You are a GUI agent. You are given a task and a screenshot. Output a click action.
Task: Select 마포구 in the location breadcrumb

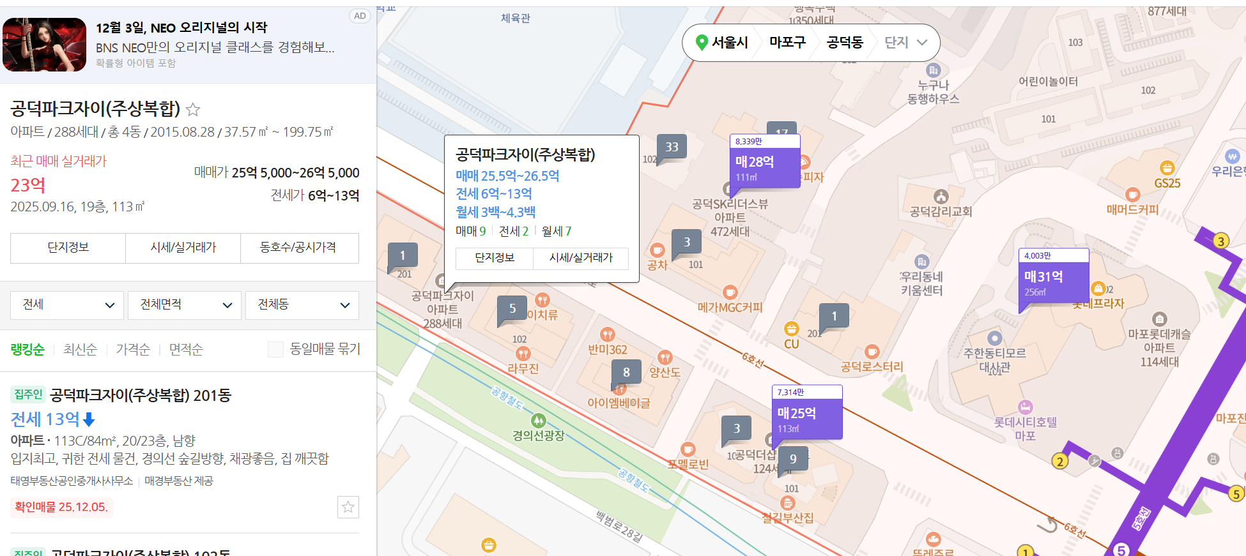coord(787,42)
